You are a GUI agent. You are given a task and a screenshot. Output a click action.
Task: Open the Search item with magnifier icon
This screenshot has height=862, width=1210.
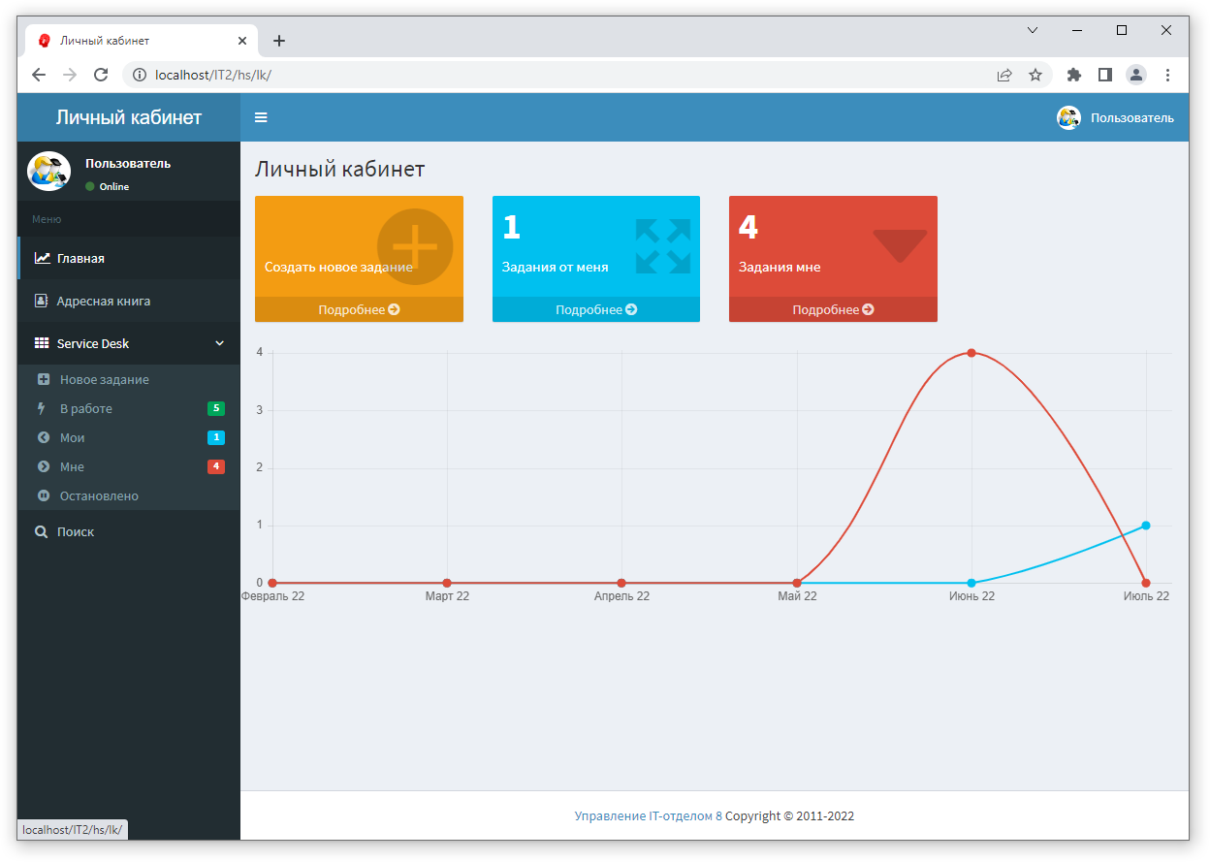point(75,532)
